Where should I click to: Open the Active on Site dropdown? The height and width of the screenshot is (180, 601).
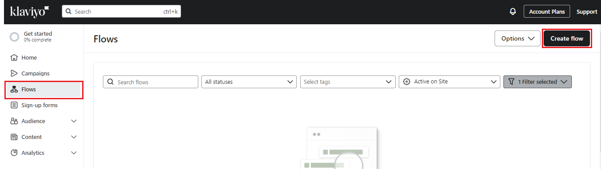coord(450,82)
